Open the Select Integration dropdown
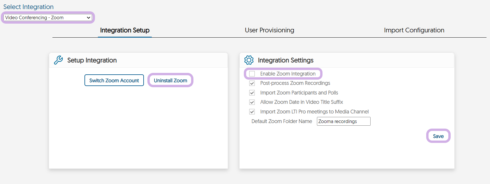The width and height of the screenshot is (490, 184). pos(48,17)
